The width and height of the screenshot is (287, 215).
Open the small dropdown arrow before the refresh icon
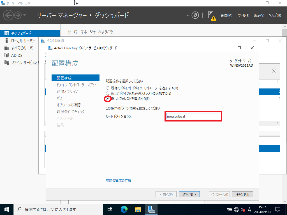pyautogui.click(x=188, y=15)
